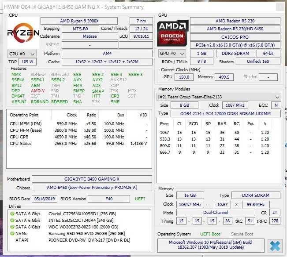This screenshot has width=287, height=257.
Task: Click the SSE4.2 feature flag
Action: click(58, 80)
